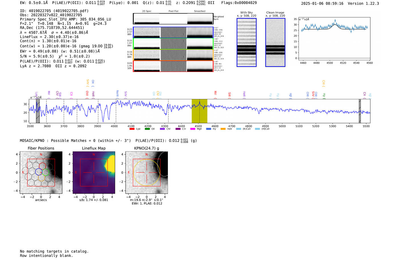Select the Weighted Sum 2D spectrum row
Screen dimensions: 399x271
coord(173,19)
